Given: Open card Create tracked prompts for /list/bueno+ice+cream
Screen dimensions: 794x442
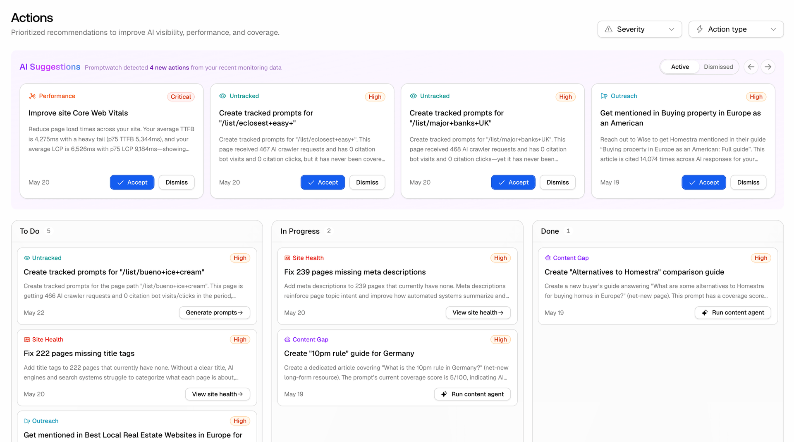Looking at the screenshot, I should [137, 286].
